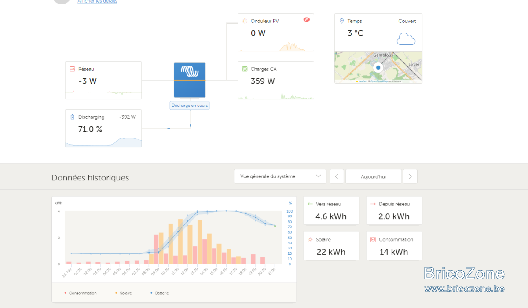Click the Onduleur PV sun icon

pyautogui.click(x=245, y=21)
